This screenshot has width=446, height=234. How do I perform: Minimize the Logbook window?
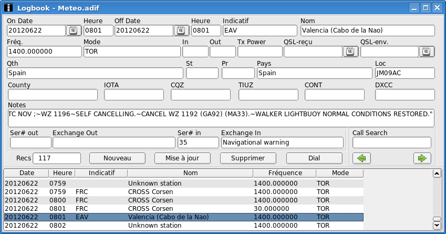414,8
